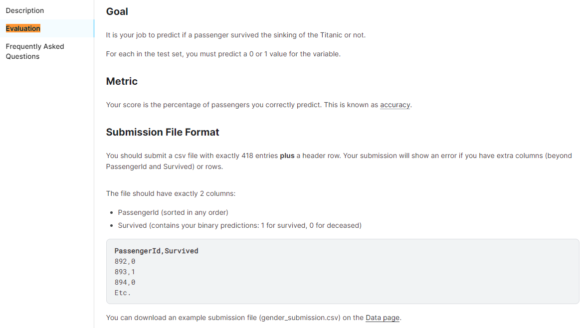This screenshot has height=328, width=585.
Task: Click the sentence about predicting Titanic survival
Action: [x=235, y=35]
